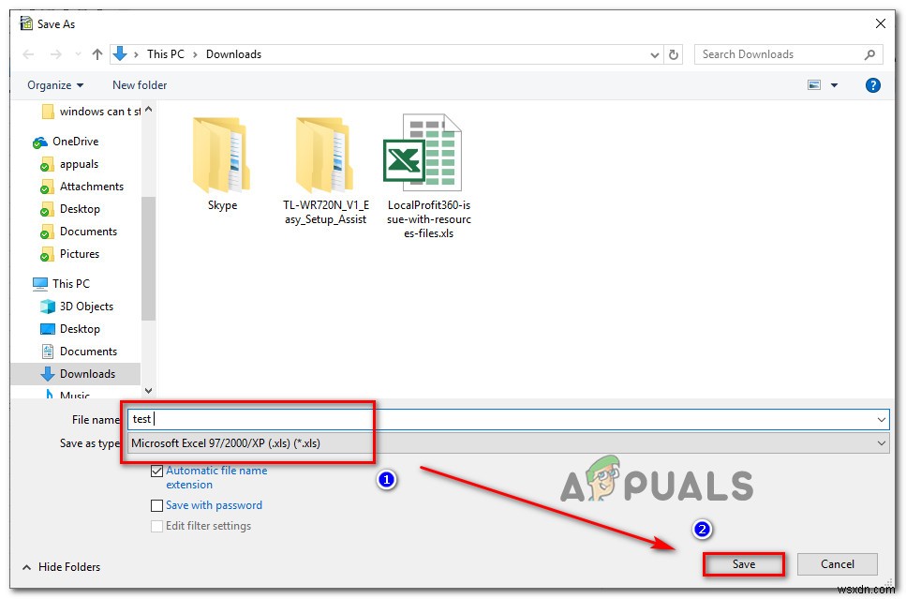Click the Save button
Viewport: 906px width, 599px height.
[x=744, y=564]
